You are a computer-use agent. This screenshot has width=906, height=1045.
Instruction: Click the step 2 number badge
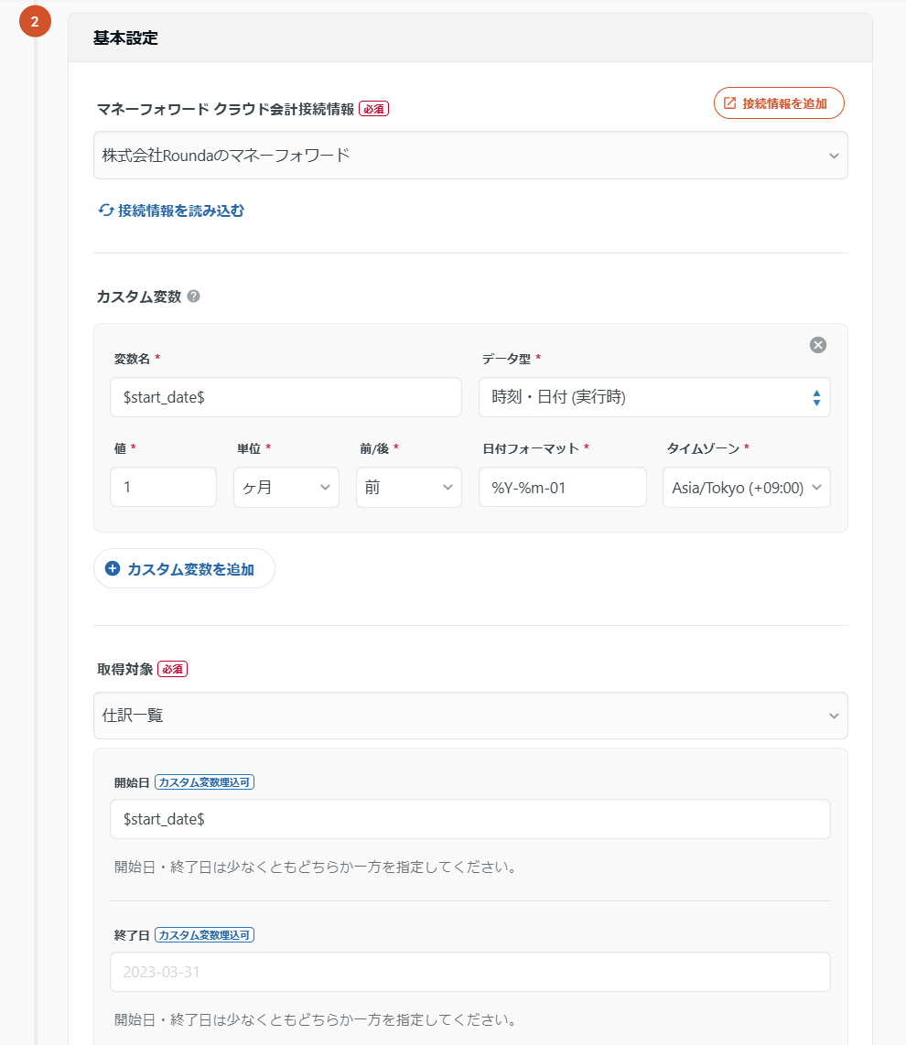coord(35,22)
